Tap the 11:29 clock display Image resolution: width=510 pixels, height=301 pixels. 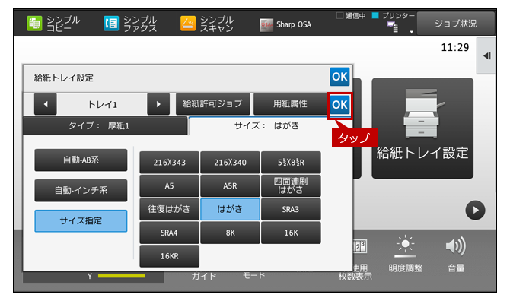click(x=455, y=48)
